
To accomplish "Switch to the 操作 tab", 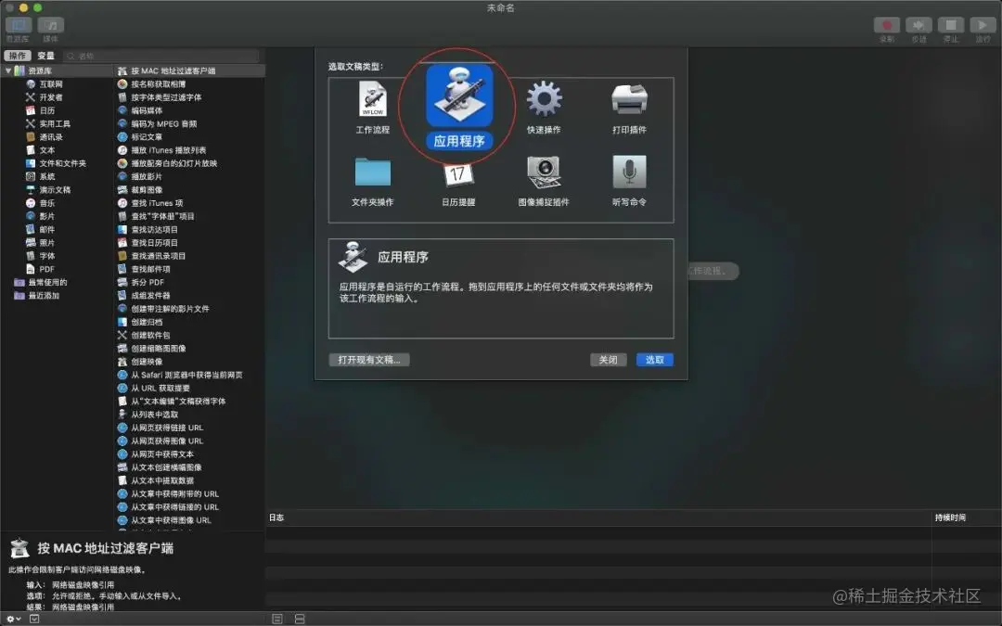I will [17, 55].
